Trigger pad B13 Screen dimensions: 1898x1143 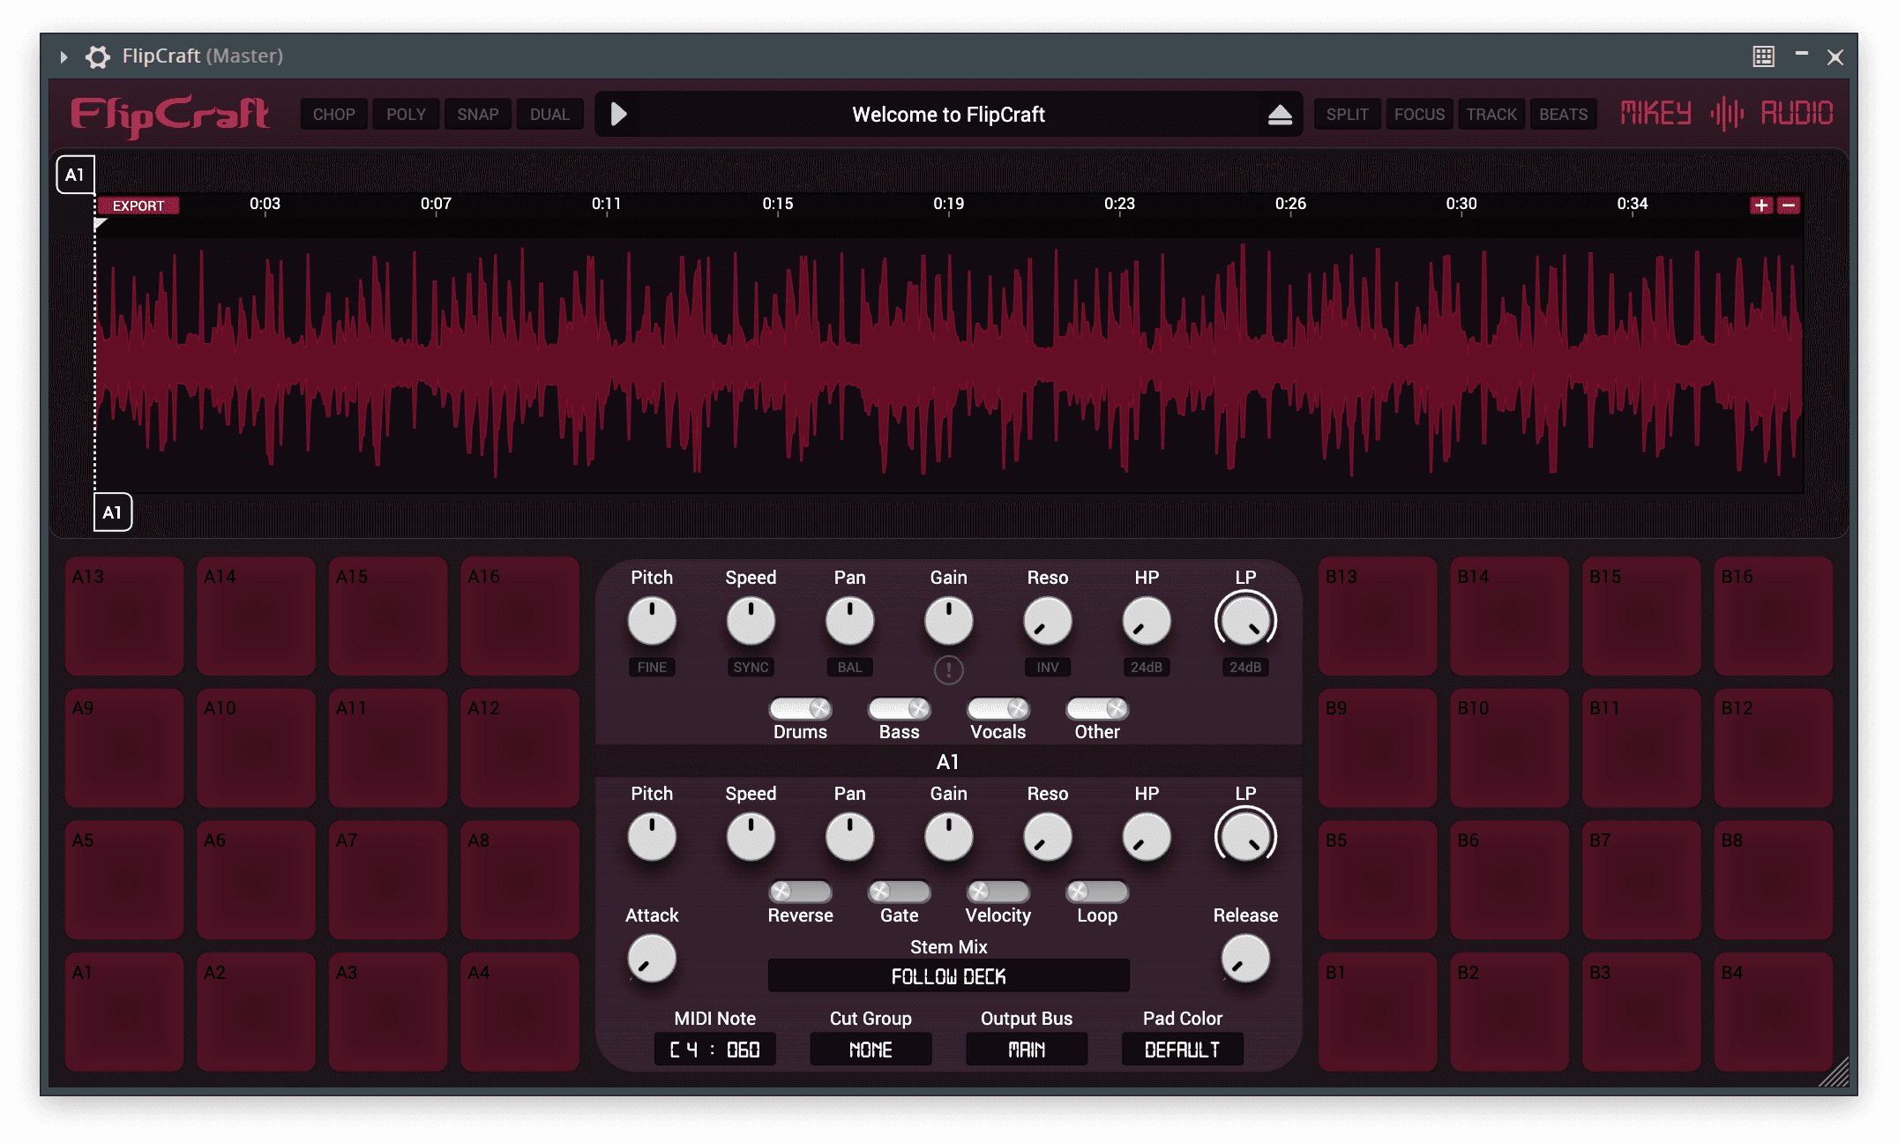click(1378, 616)
